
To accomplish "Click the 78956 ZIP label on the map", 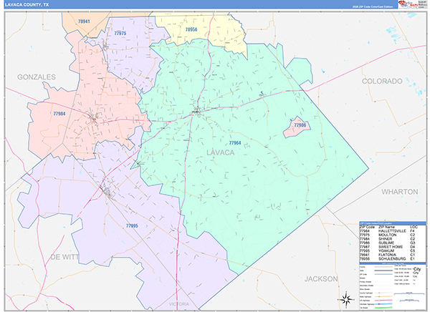I will (191, 29).
